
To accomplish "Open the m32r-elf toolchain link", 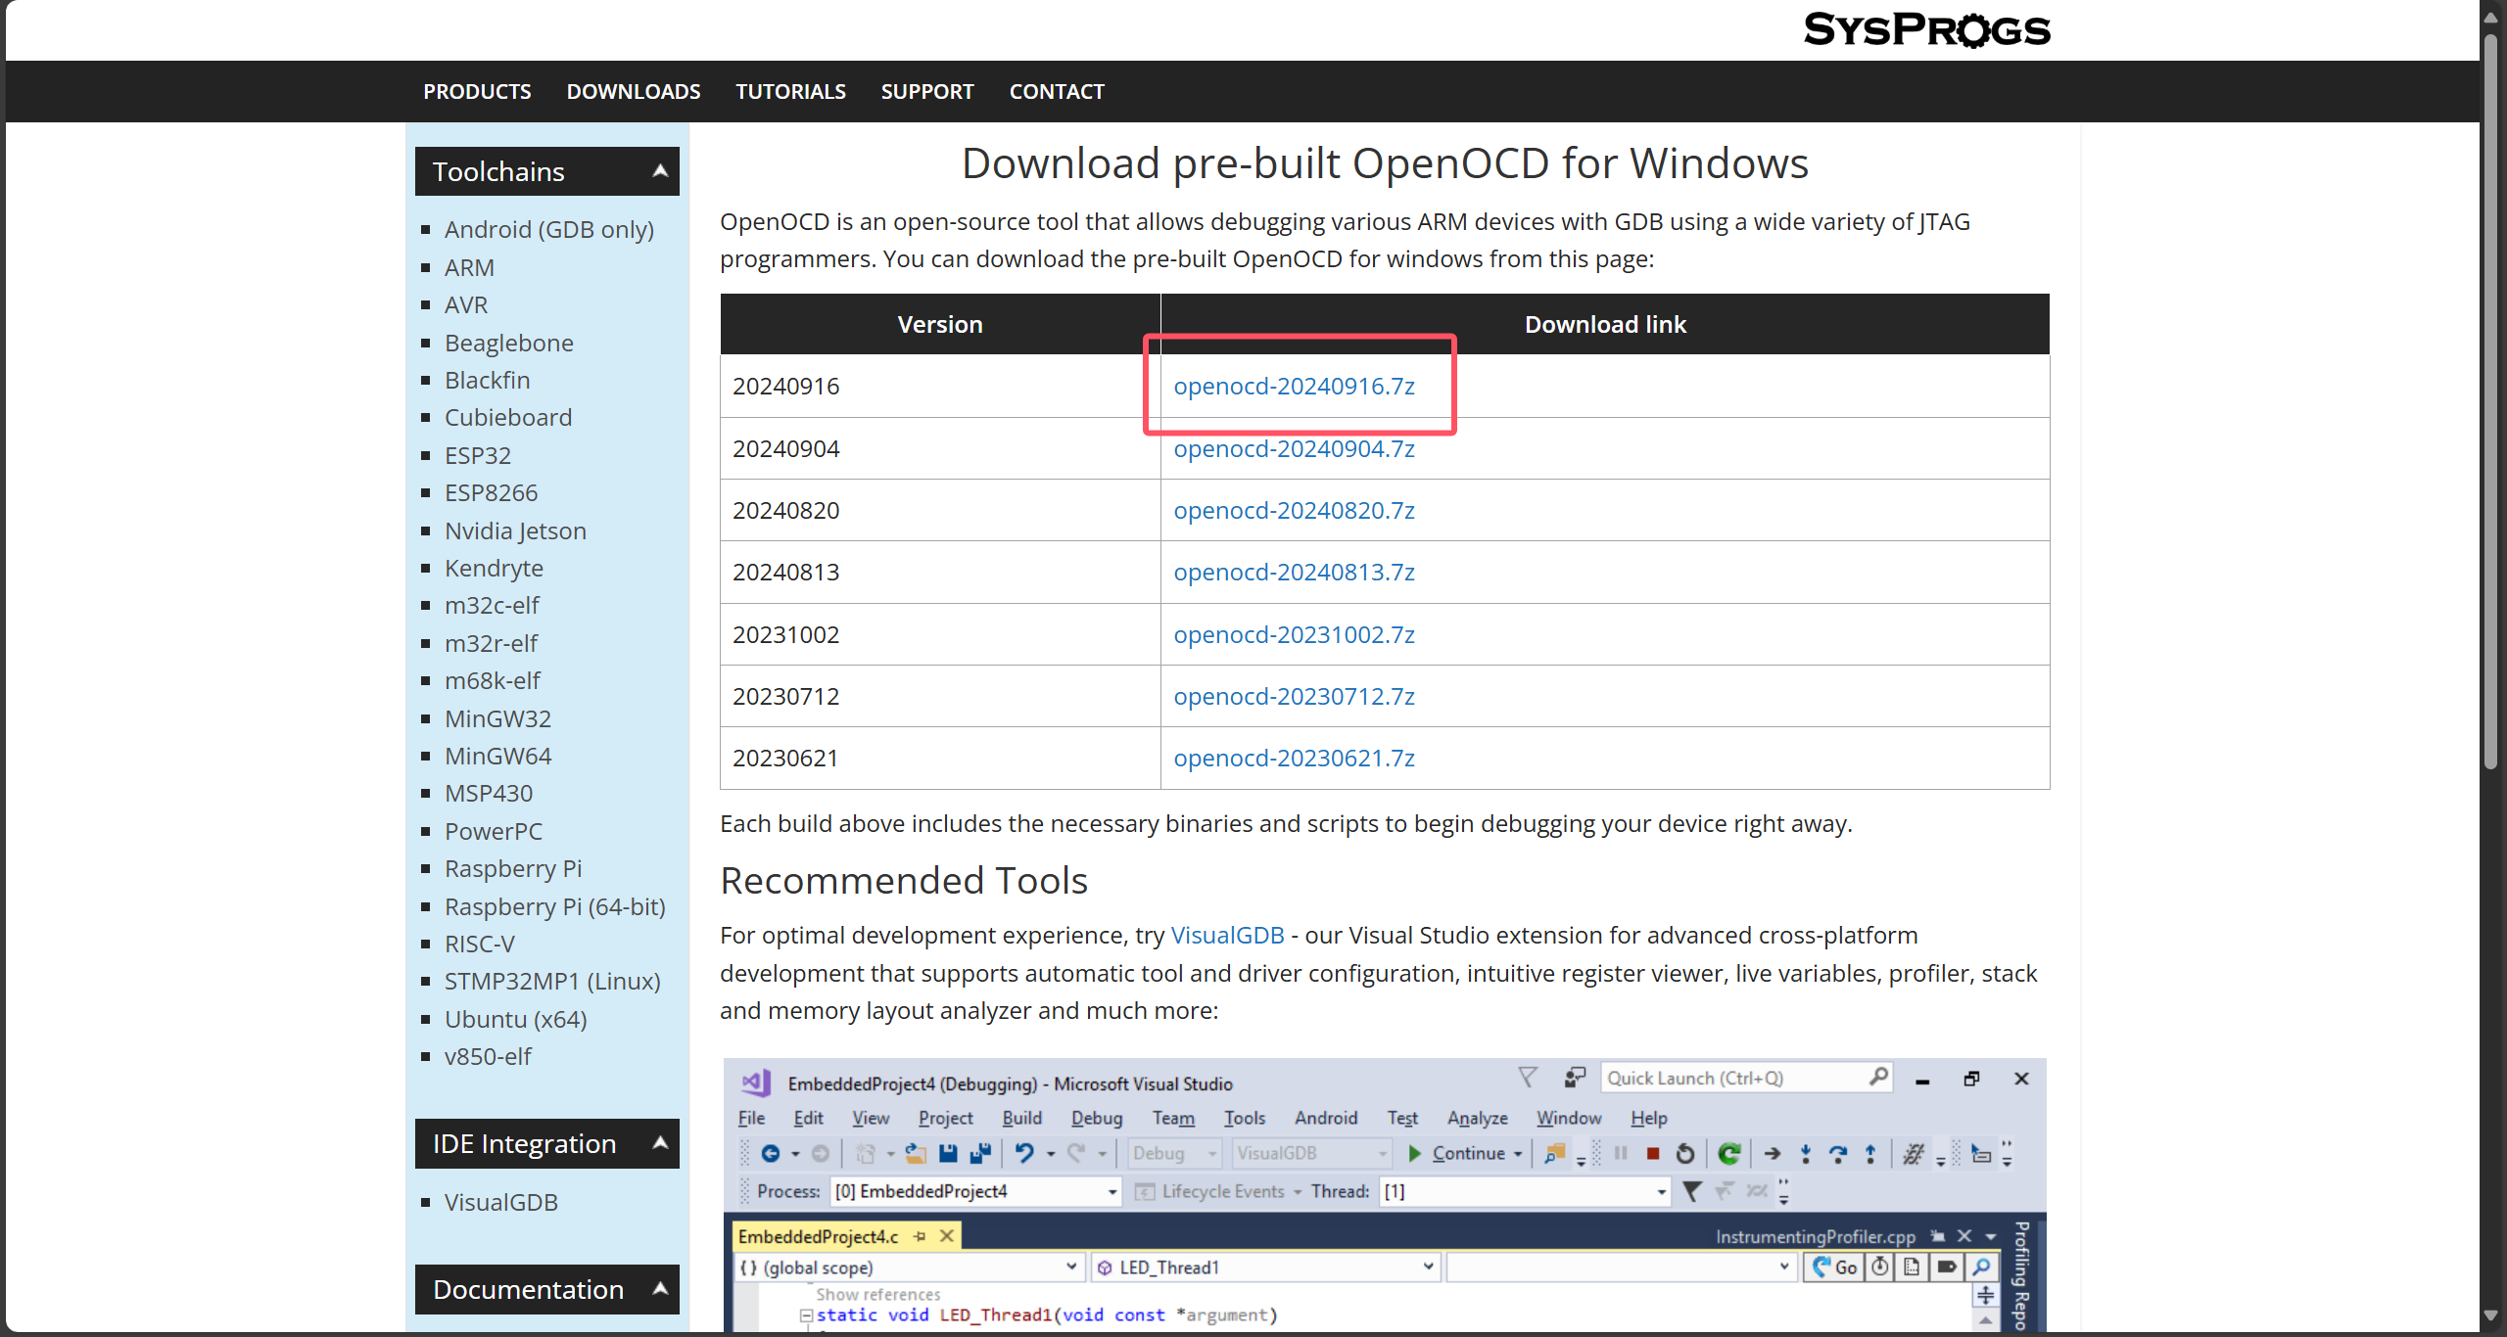I will (x=491, y=643).
